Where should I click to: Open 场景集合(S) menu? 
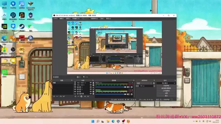pos(94,18)
